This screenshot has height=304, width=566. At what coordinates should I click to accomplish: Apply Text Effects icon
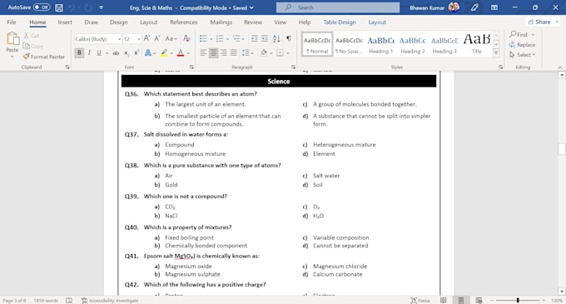[x=147, y=53]
